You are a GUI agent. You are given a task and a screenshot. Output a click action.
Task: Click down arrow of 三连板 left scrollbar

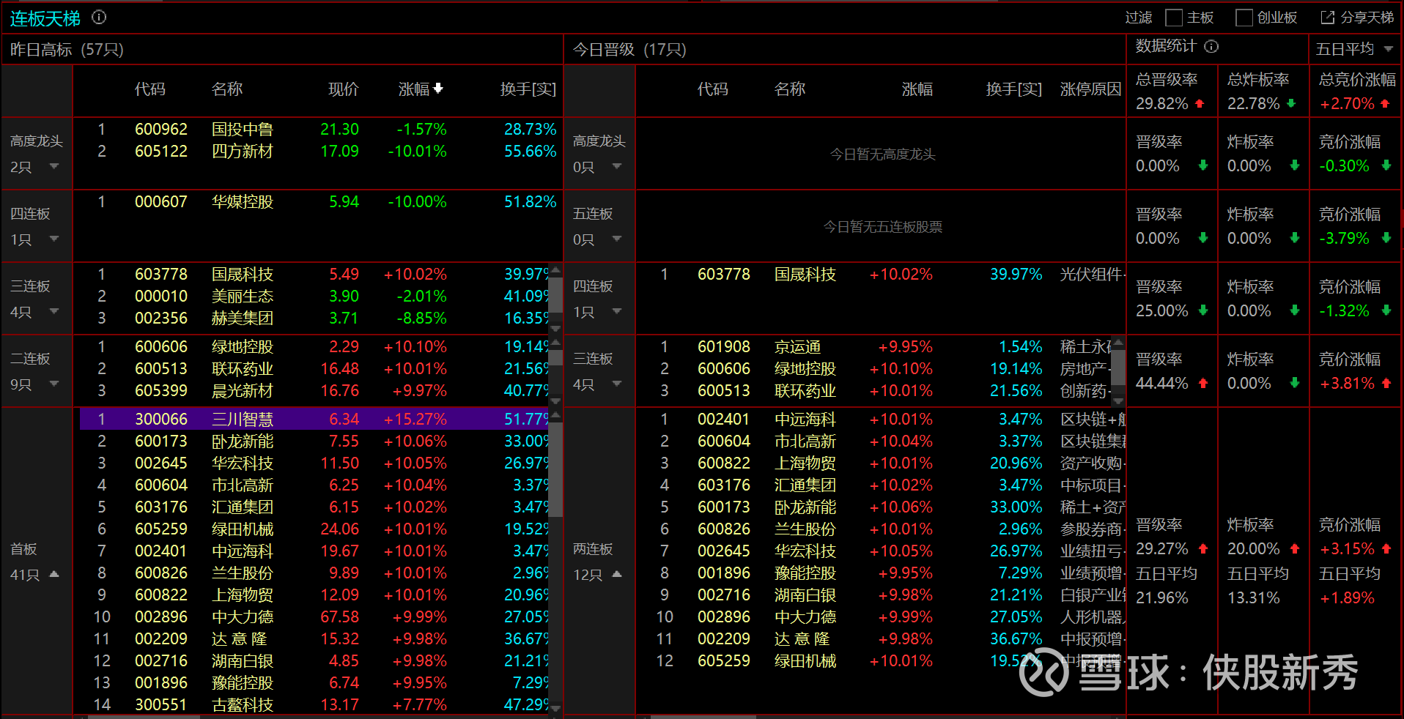click(x=555, y=329)
